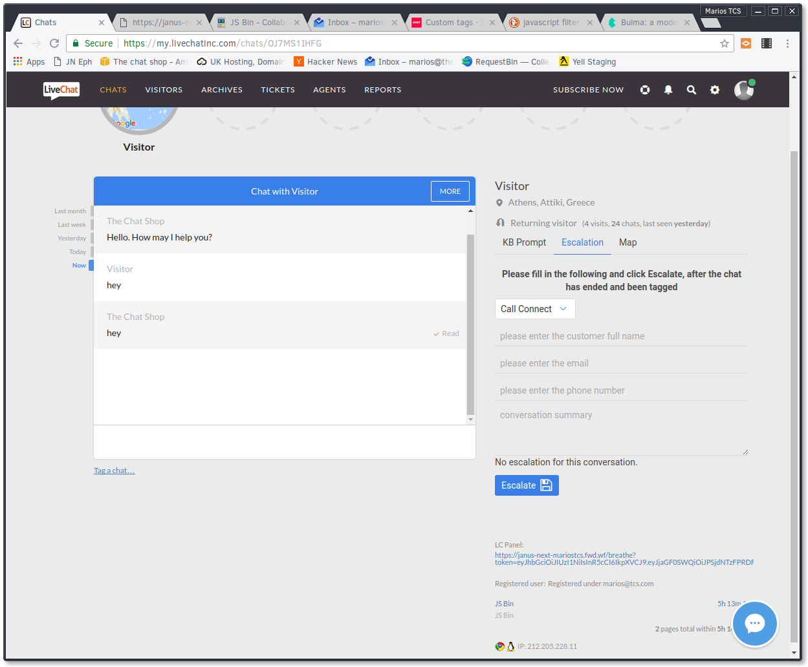Open the Visitors section

click(164, 90)
